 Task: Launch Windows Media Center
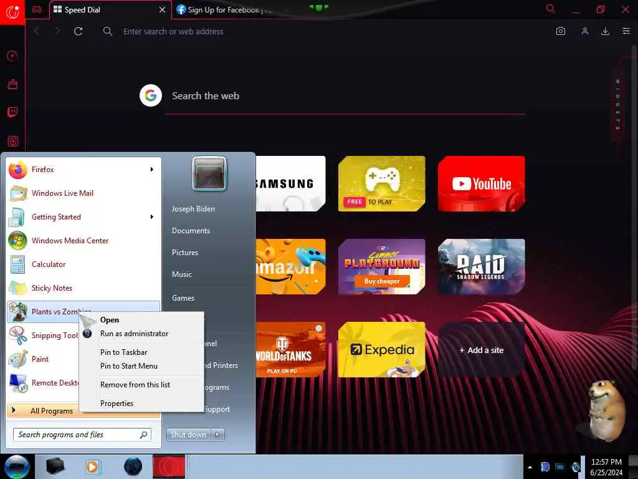point(83,241)
